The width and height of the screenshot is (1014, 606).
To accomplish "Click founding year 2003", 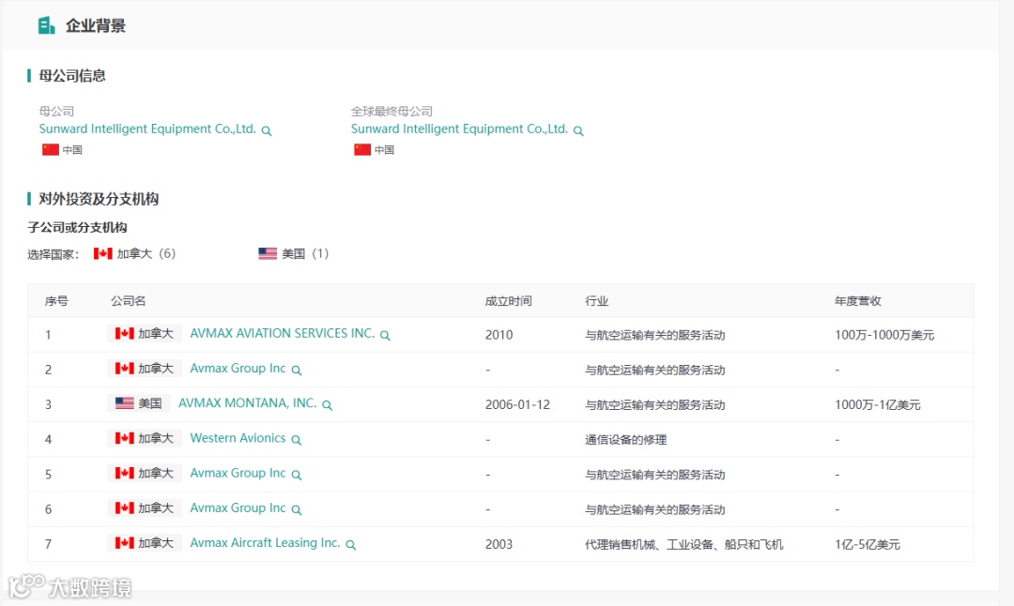I will [499, 545].
